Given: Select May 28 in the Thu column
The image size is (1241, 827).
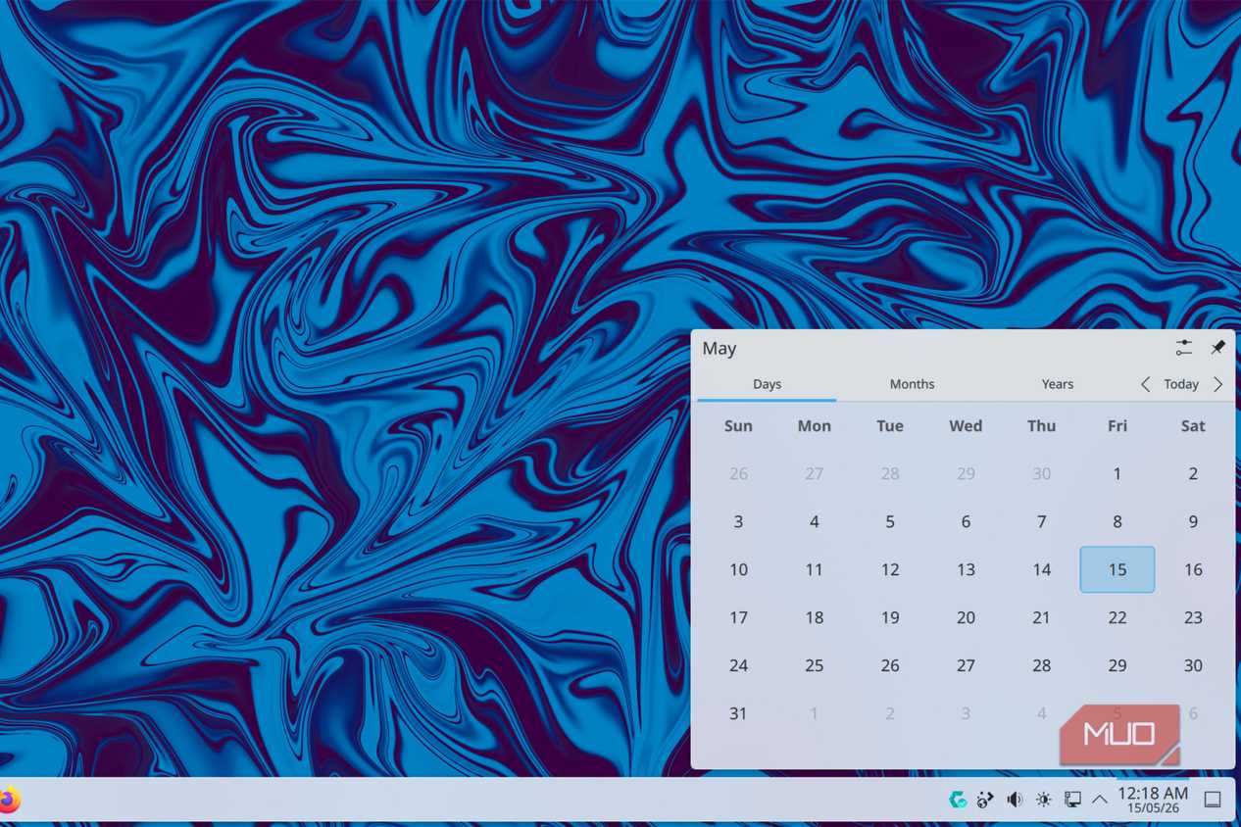Looking at the screenshot, I should pyautogui.click(x=1041, y=665).
